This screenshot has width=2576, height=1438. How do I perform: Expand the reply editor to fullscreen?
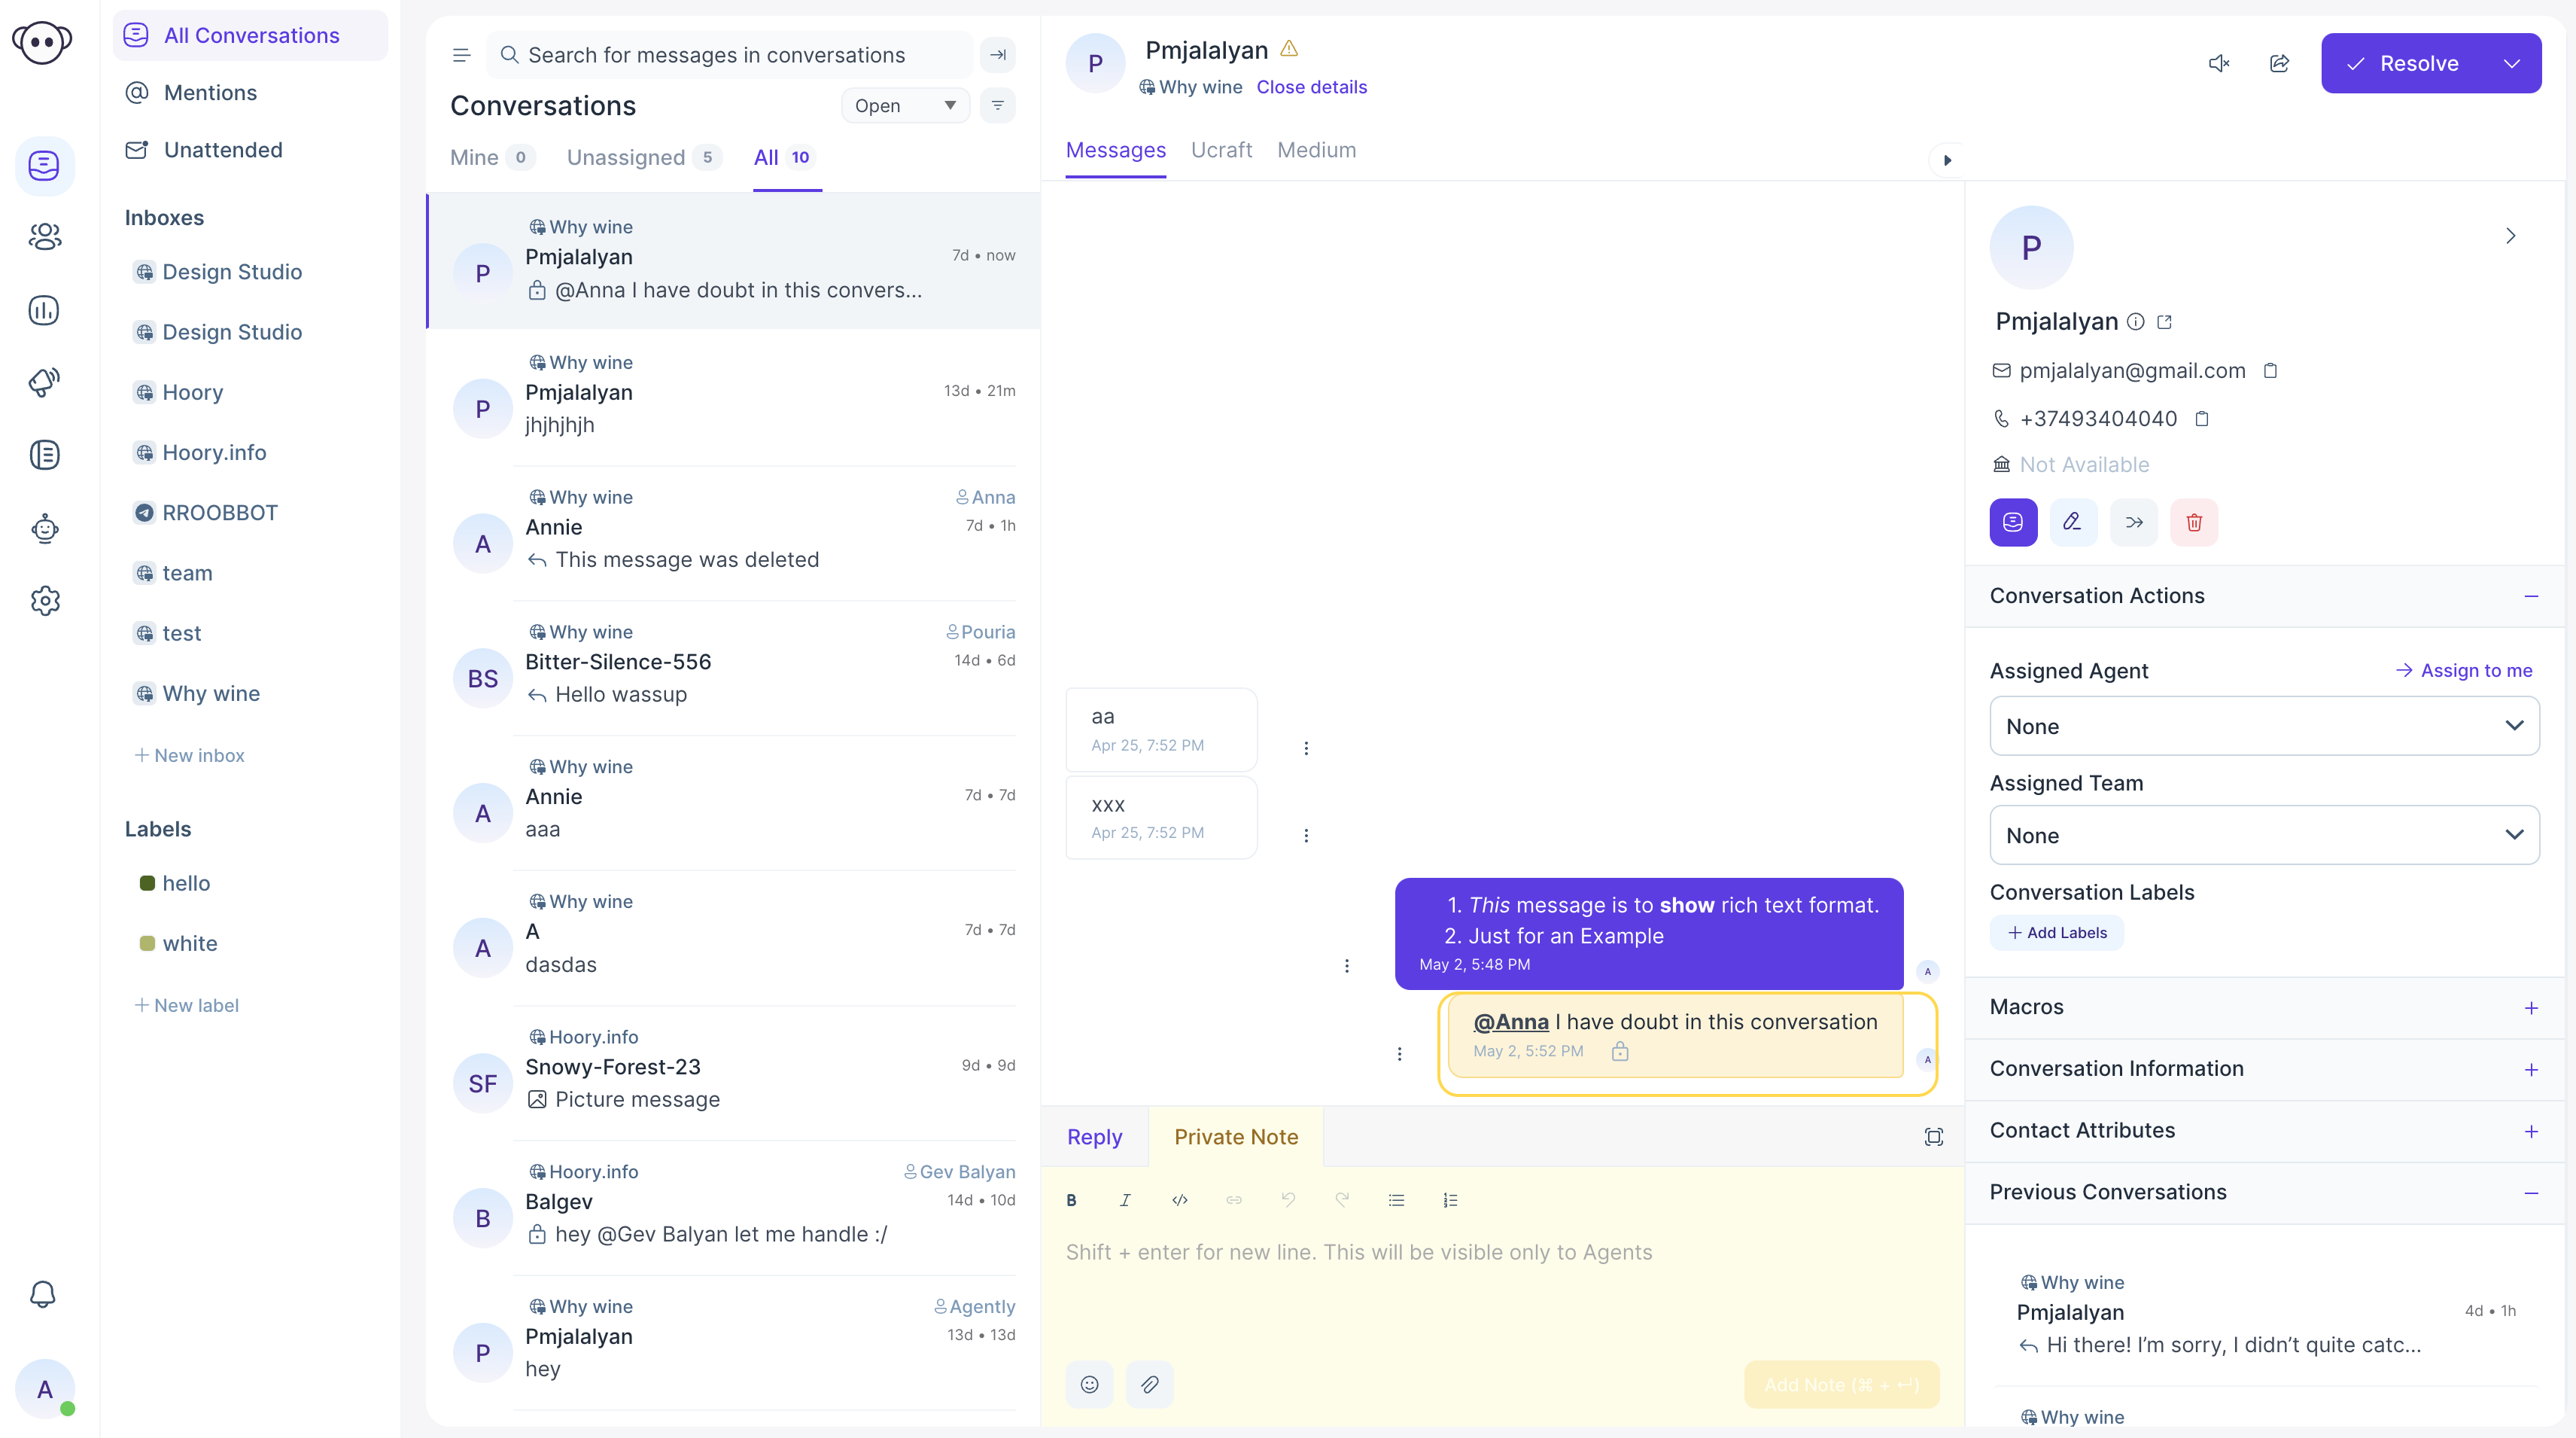coord(1933,1137)
